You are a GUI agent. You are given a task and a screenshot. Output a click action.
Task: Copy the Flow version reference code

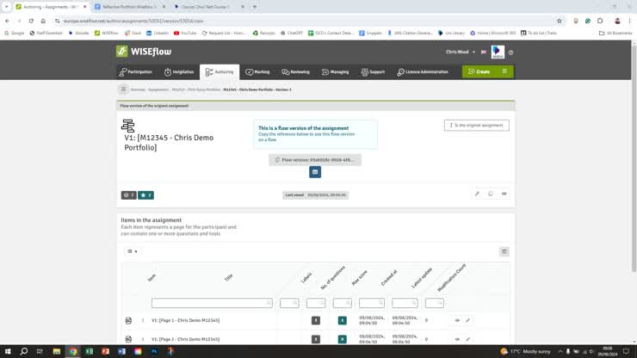[x=315, y=160]
